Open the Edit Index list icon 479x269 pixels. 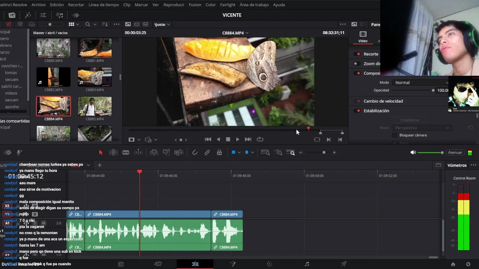43,15
